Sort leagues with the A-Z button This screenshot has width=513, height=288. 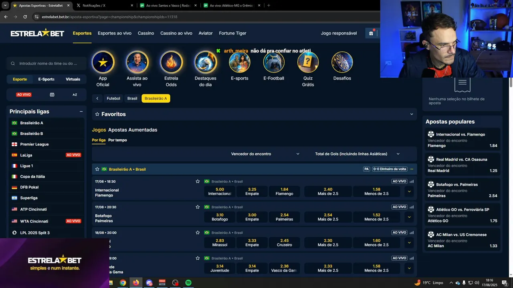tap(75, 95)
